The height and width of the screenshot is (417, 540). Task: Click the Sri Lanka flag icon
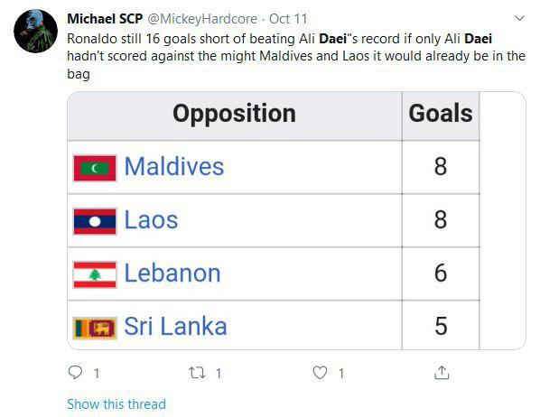pyautogui.click(x=95, y=328)
